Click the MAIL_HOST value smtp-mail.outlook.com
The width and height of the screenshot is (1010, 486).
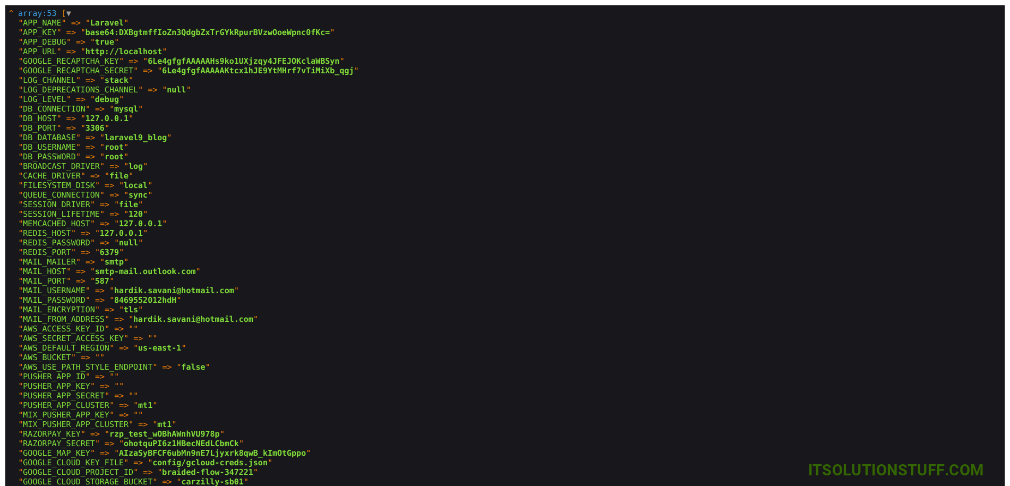click(145, 271)
